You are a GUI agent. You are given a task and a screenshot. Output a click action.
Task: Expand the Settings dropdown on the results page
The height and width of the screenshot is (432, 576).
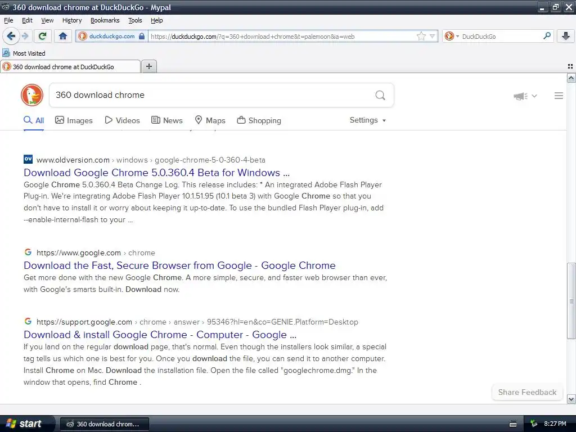click(x=368, y=120)
